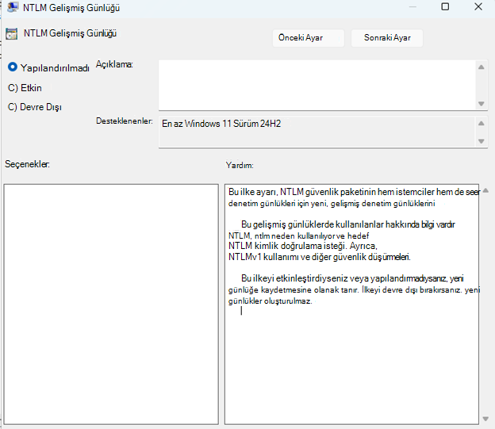Click Yardım pane scroll down arrow
Screen dimensions: 495x429
click(x=485, y=419)
